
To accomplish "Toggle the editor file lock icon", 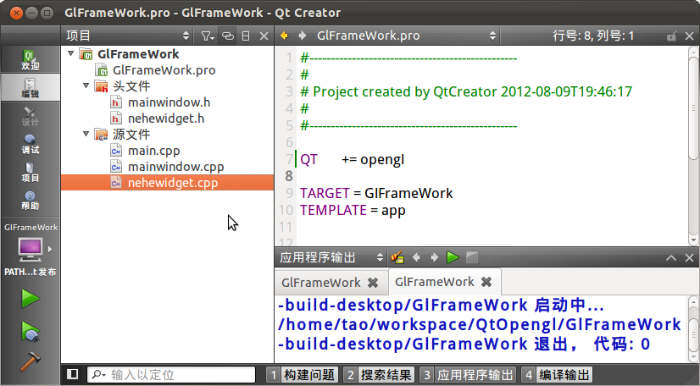I will (671, 36).
